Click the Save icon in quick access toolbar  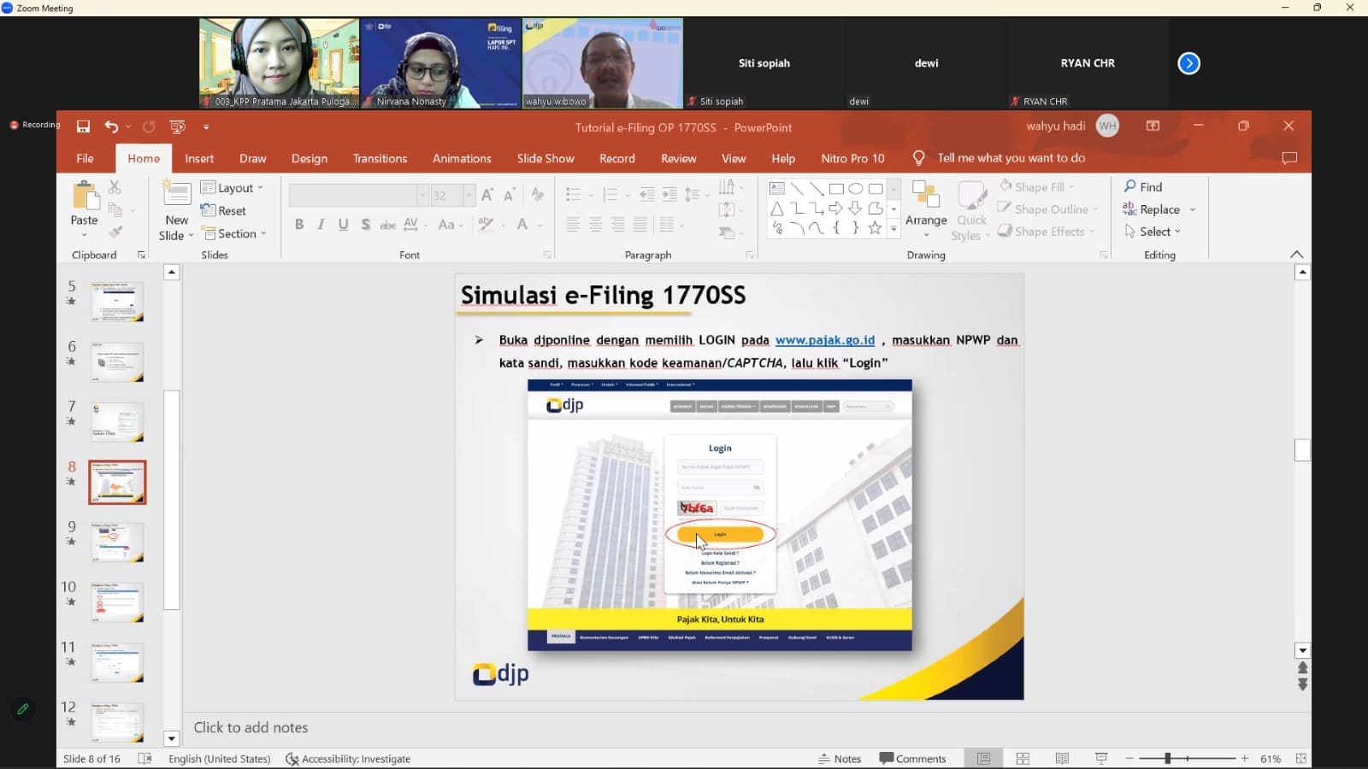click(83, 126)
